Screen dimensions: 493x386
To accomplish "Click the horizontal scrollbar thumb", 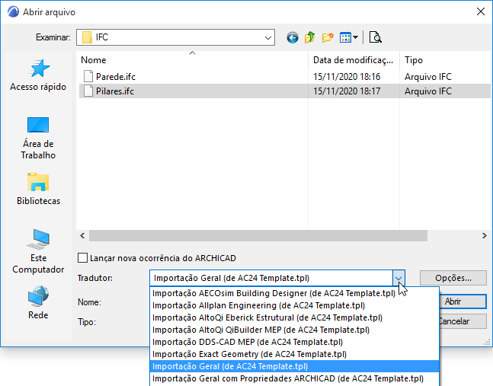I will coord(258,235).
